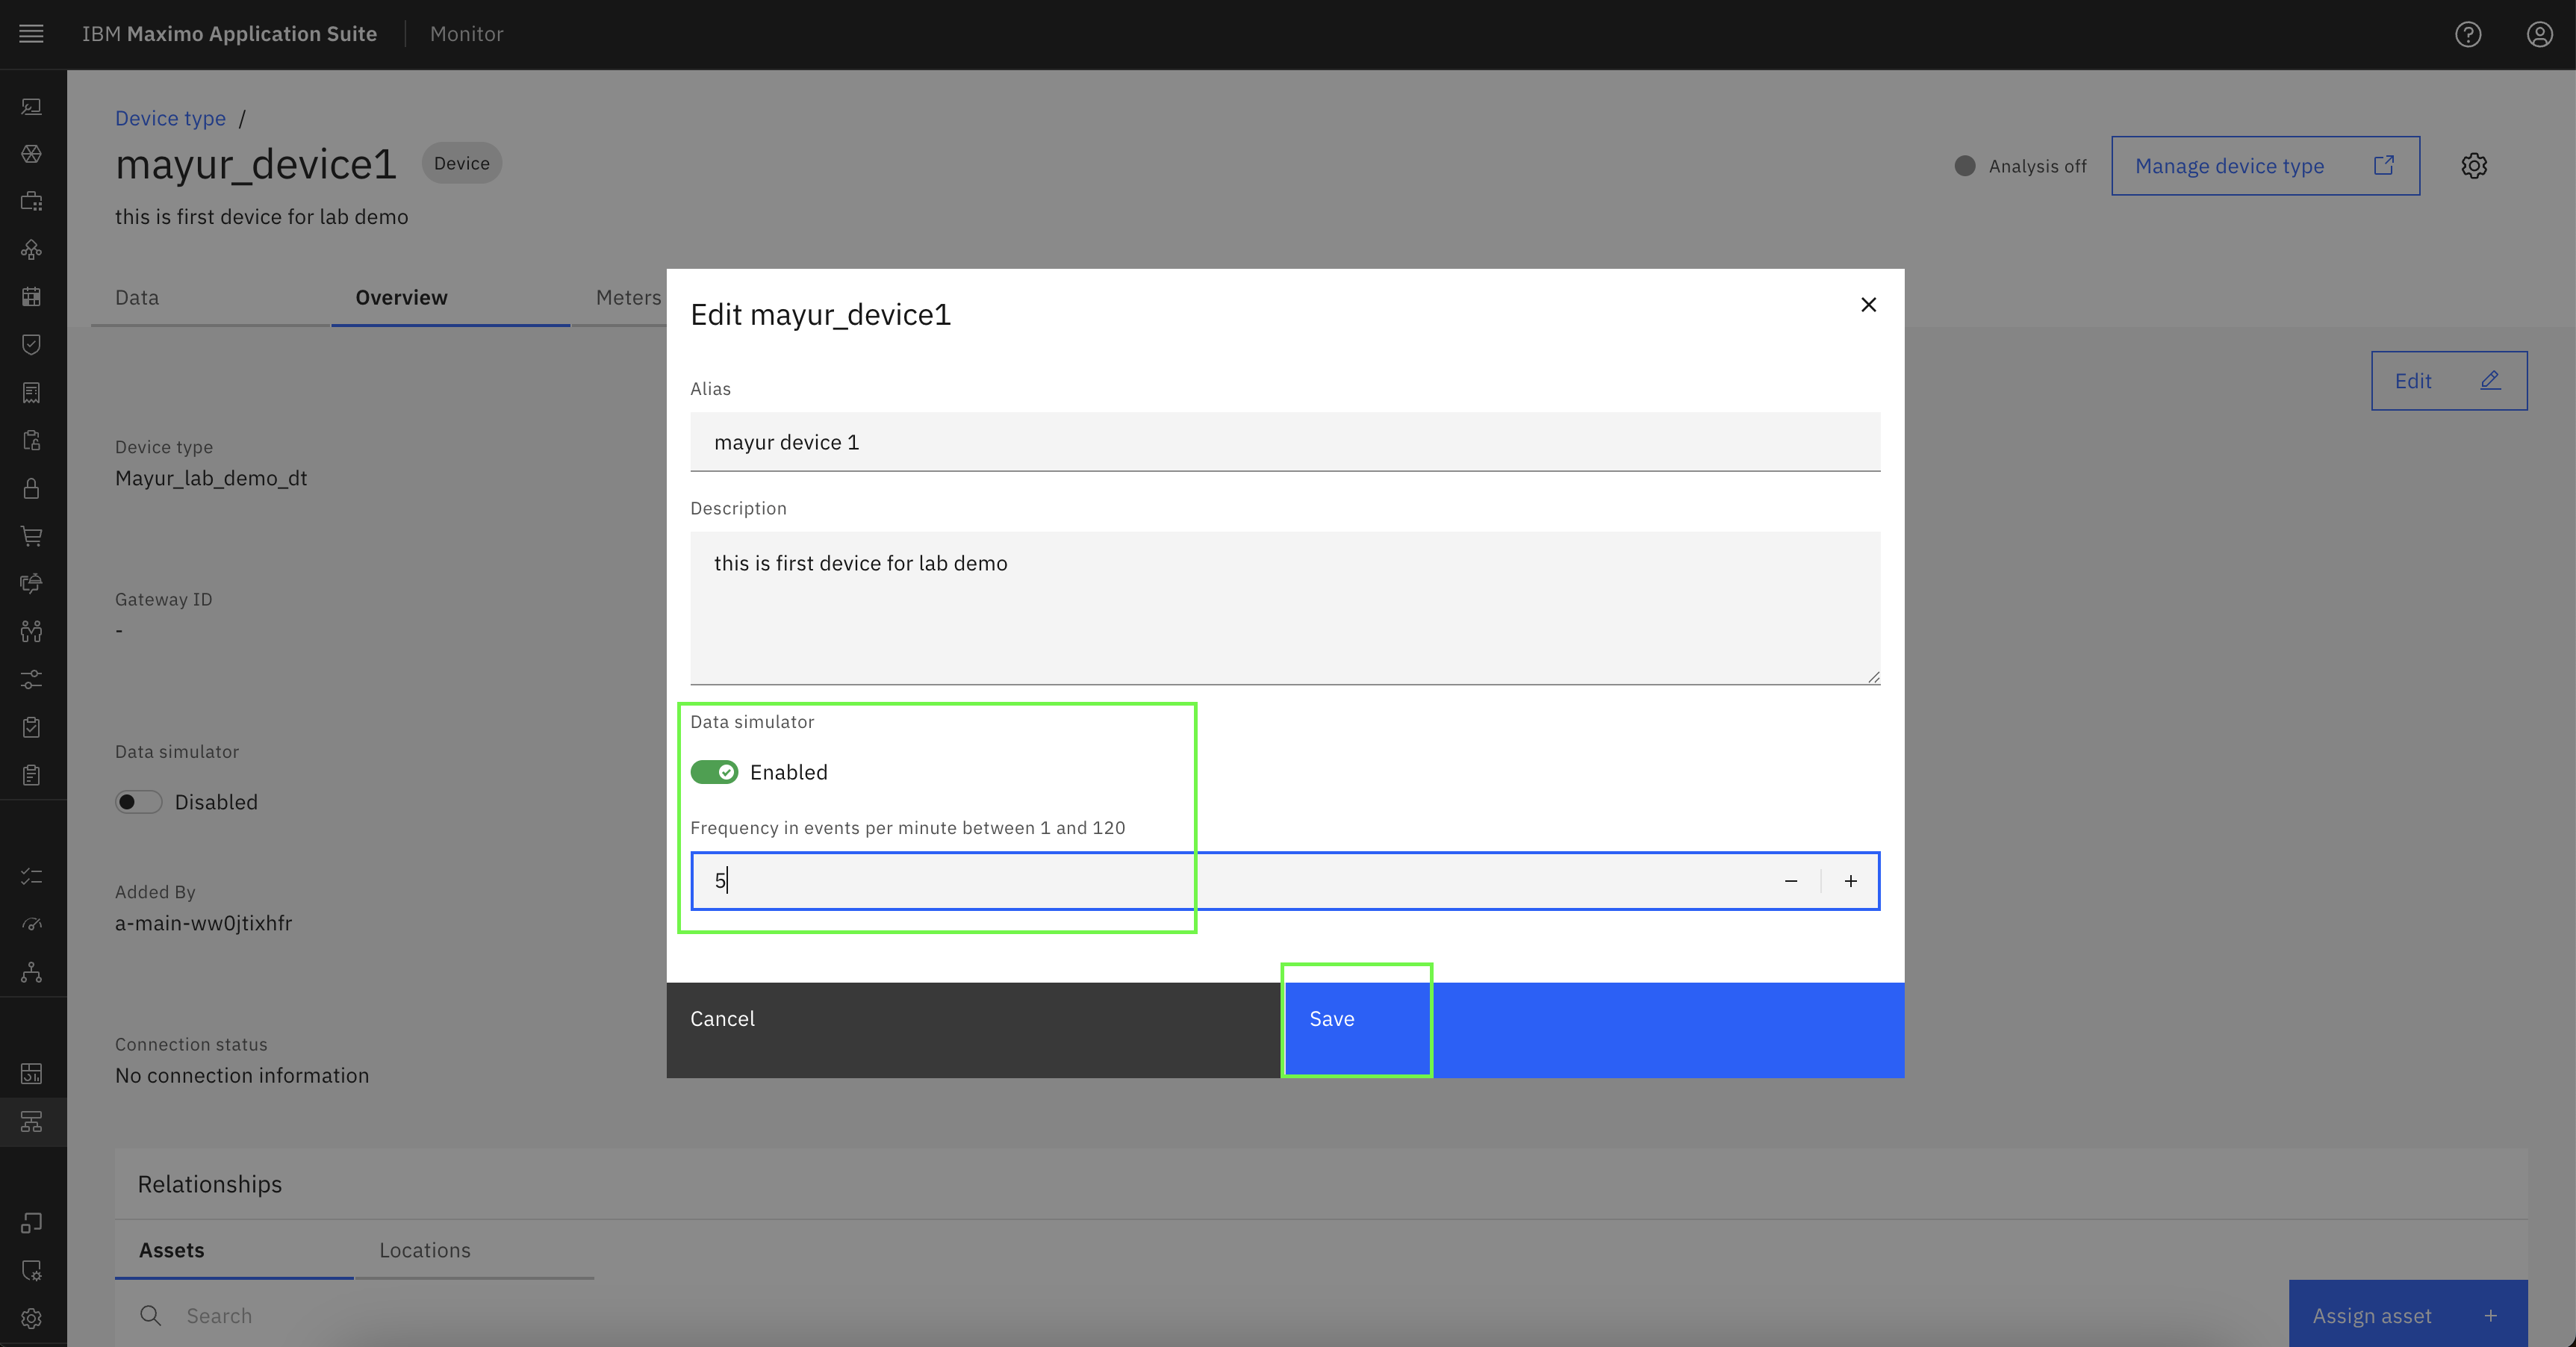This screenshot has height=1347, width=2576.
Task: Click the shield checkmark sidebar icon
Action: tap(32, 345)
